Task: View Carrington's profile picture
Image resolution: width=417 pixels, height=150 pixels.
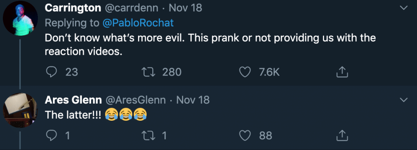Action: [x=20, y=18]
